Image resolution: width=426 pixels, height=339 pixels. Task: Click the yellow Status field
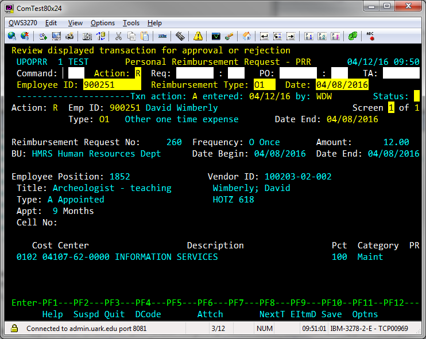click(417, 96)
